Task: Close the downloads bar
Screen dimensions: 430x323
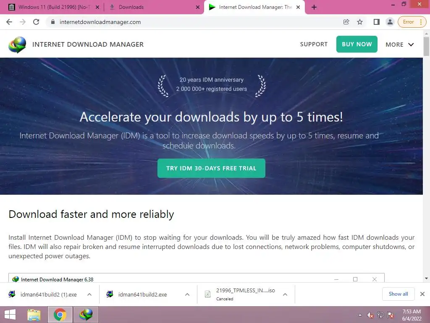Action: pyautogui.click(x=422, y=294)
